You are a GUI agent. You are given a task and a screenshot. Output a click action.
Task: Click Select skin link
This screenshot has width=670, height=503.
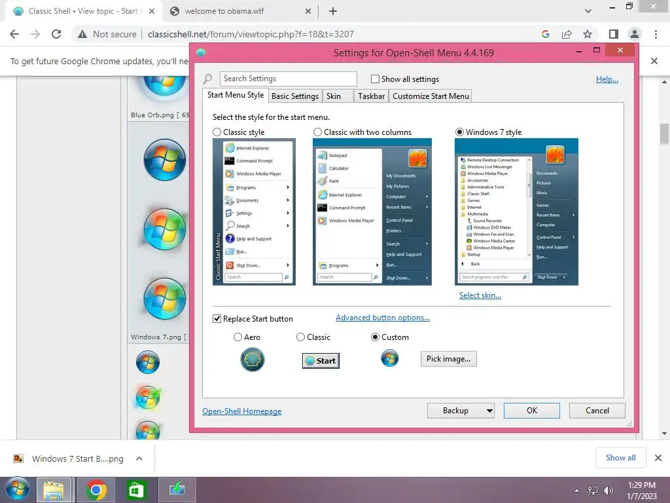click(x=480, y=295)
